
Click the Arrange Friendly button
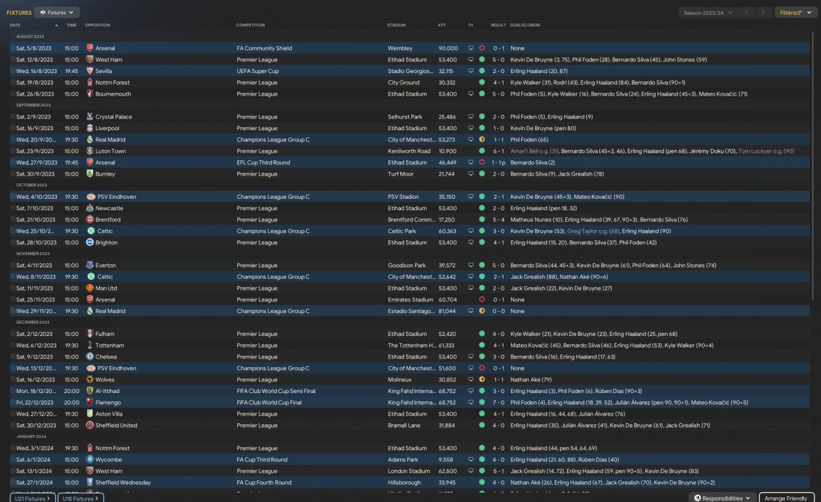click(x=786, y=498)
